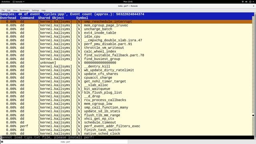Select the uncharge_batch row

[x=126, y=29]
